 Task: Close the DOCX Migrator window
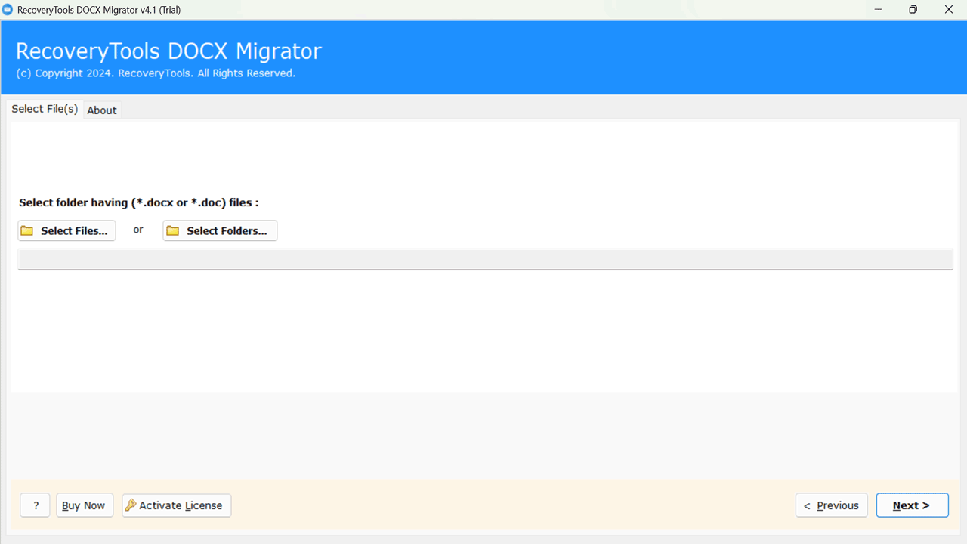949,10
